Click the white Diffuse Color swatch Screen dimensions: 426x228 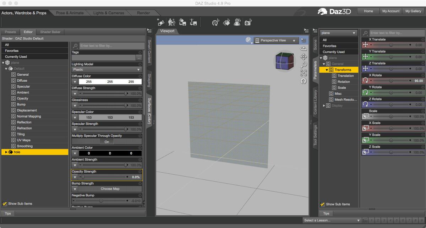point(110,82)
